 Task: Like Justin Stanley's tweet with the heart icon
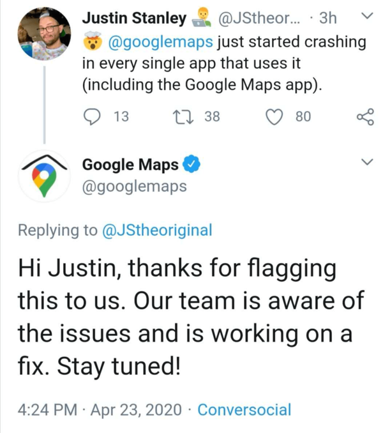[274, 116]
